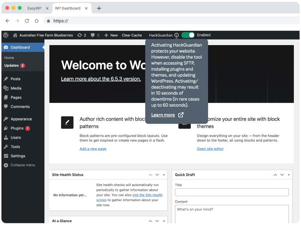Move At a Glance panel down
301x227 pixels.
click(x=157, y=221)
